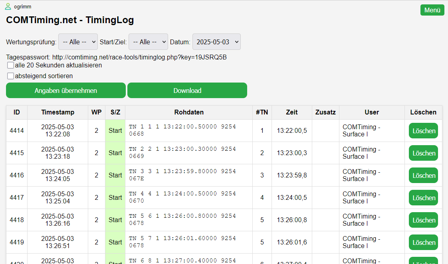448x264 pixels.
Task: Click Zeit value 13:22:00,5
Action: tap(292, 131)
